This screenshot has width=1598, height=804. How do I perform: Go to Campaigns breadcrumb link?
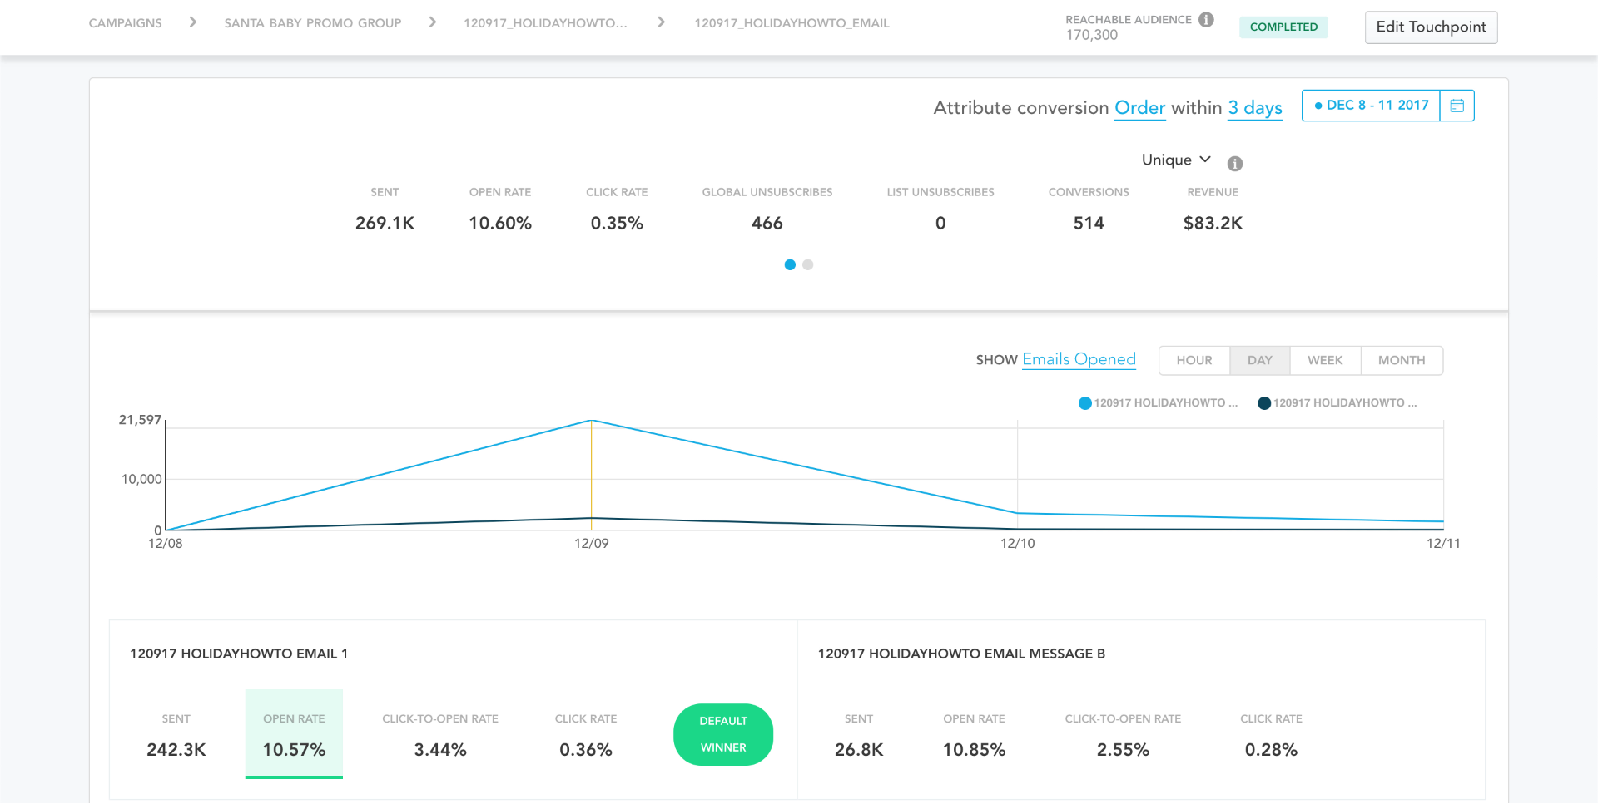(126, 23)
